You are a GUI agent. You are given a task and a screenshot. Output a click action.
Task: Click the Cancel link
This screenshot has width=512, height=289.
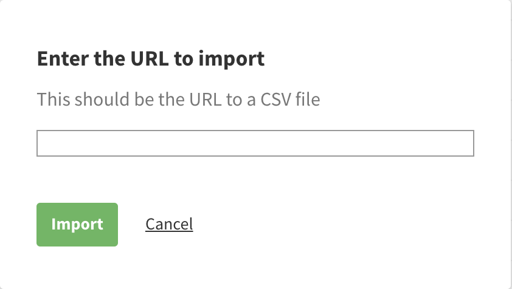pos(169,225)
